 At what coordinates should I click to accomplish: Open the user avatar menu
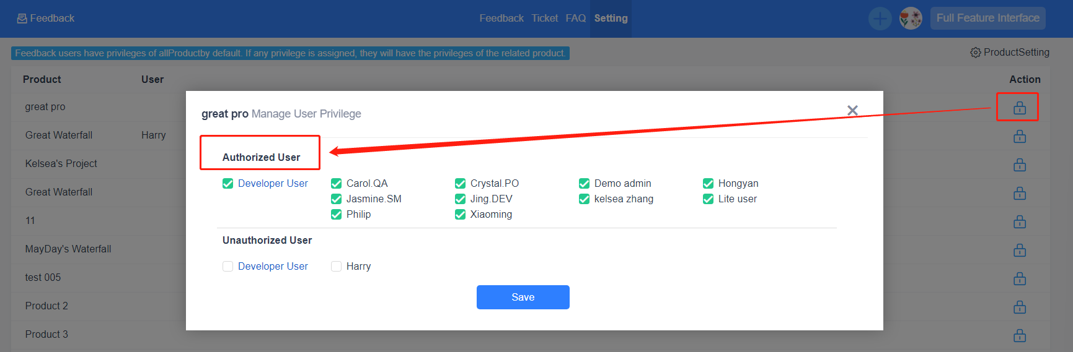[x=911, y=19]
